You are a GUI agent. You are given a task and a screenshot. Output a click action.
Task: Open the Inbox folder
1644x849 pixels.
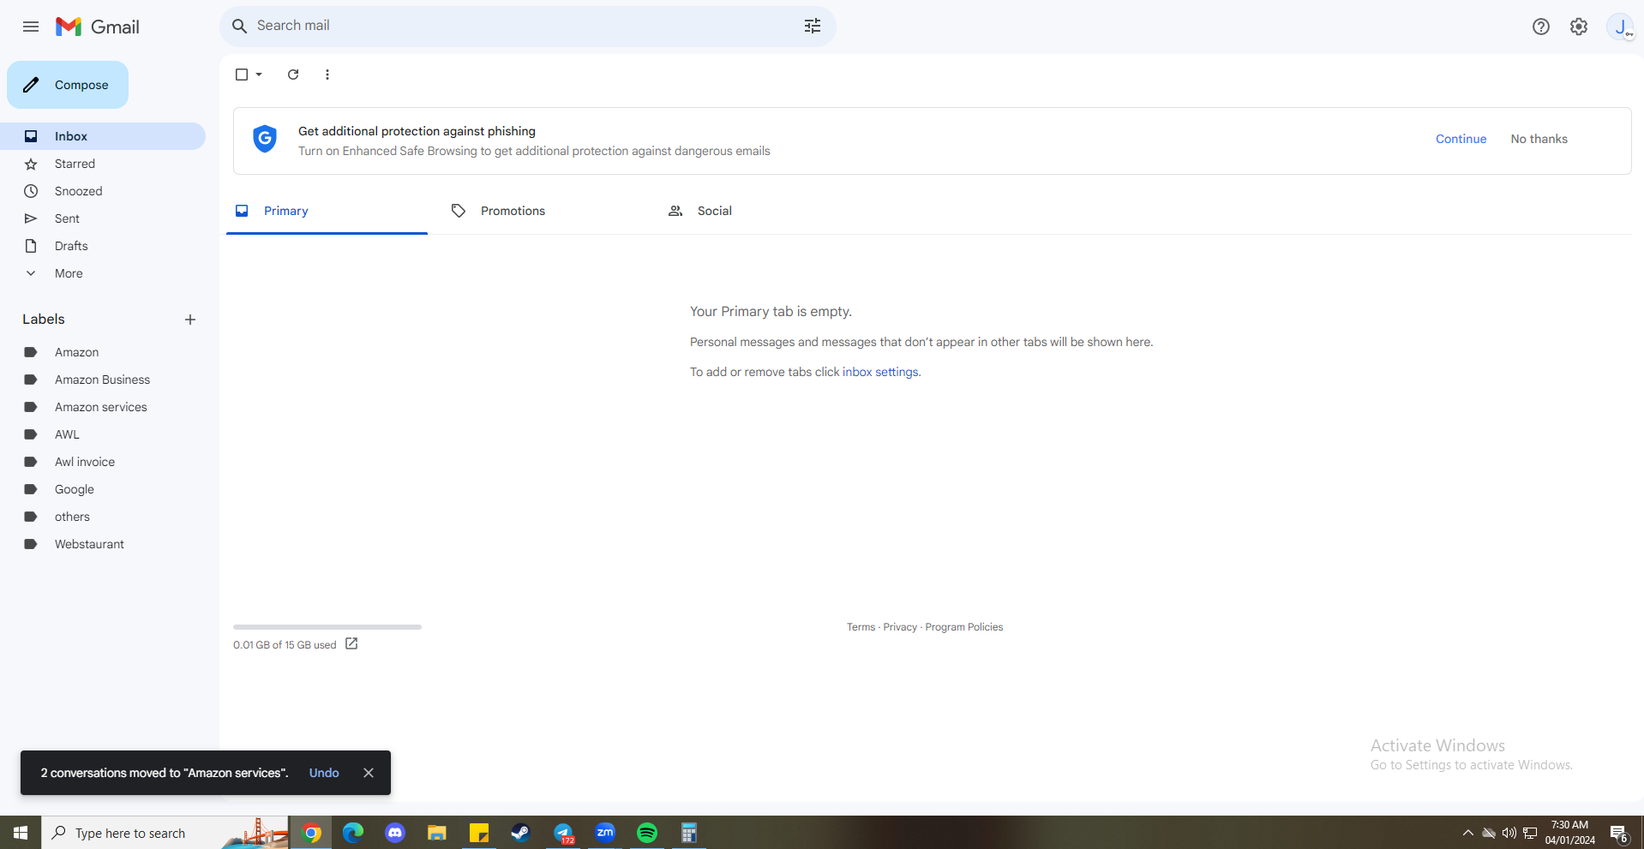pos(103,136)
